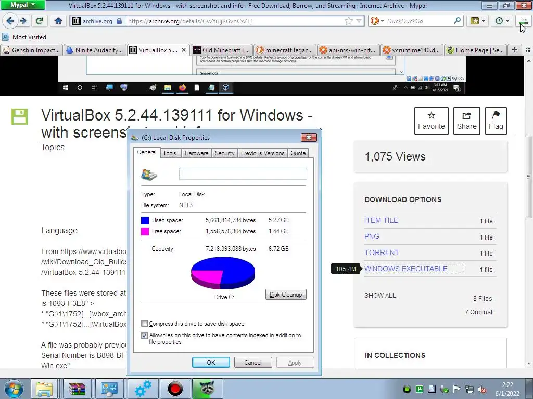Click the magenta Free space swatch
The image size is (533, 399).
(145, 231)
